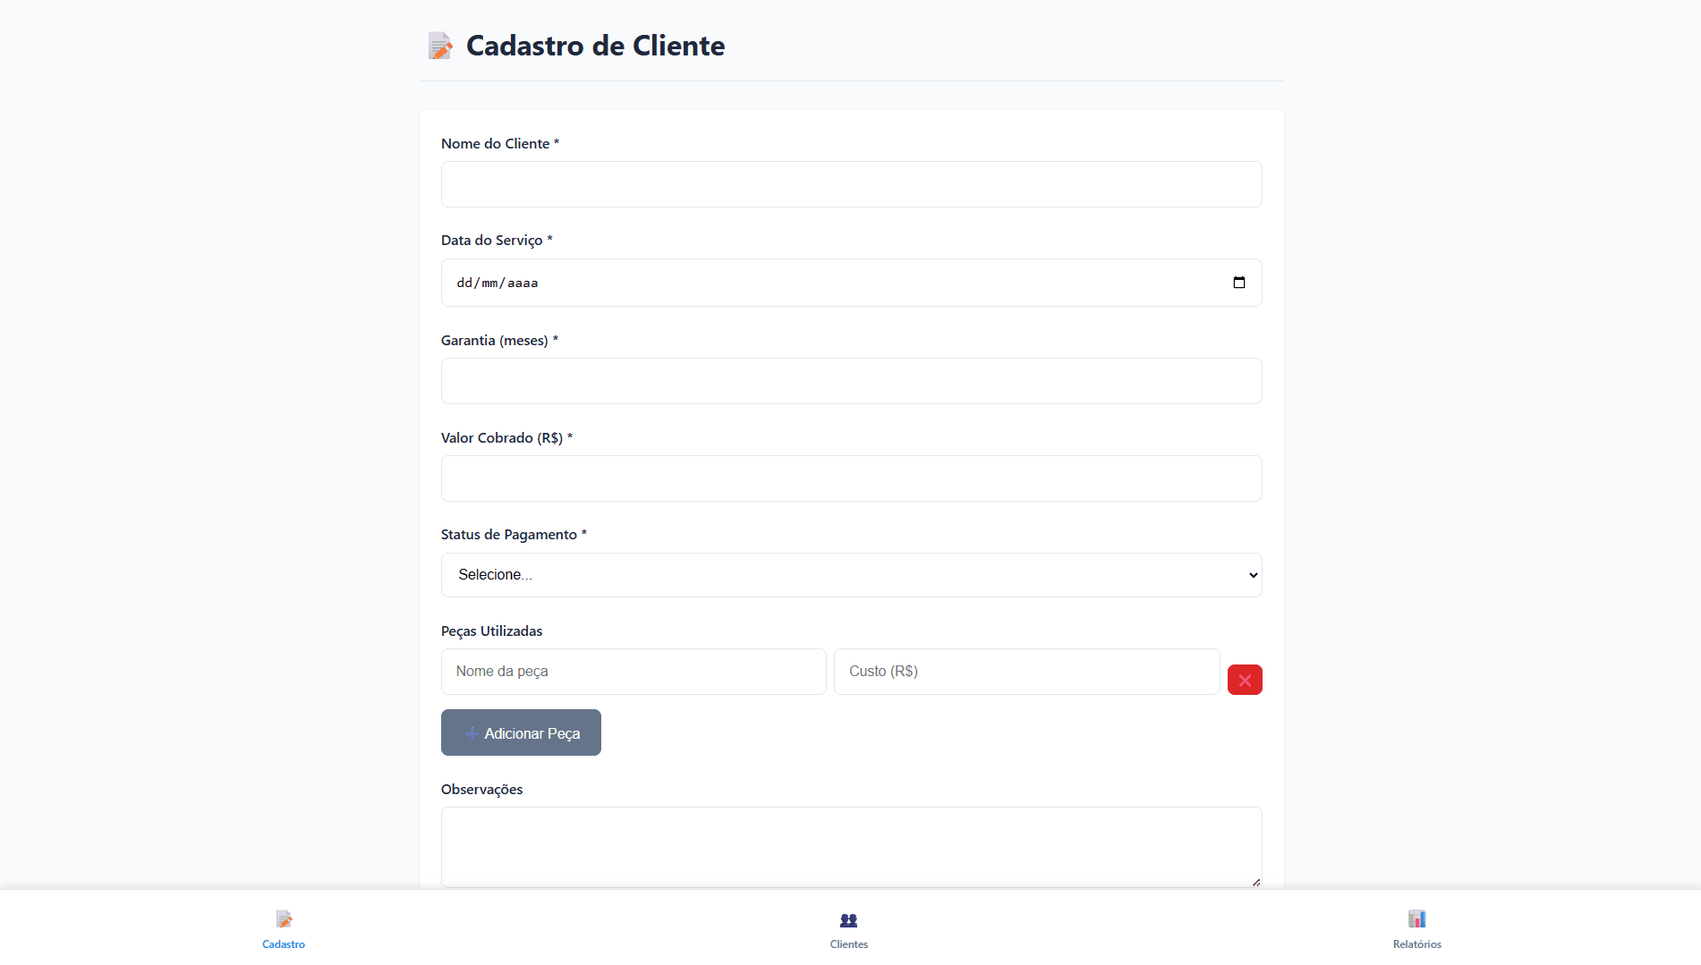Viewport: 1701px width, 965px height.
Task: Click the Clientes people icon
Action: click(x=848, y=920)
